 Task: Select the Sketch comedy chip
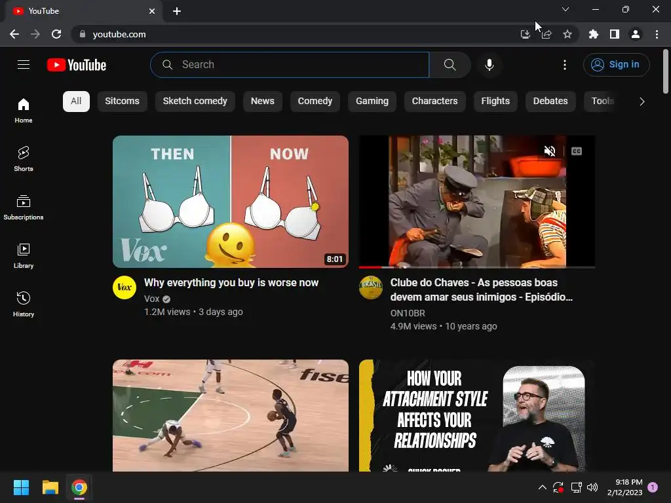(195, 102)
